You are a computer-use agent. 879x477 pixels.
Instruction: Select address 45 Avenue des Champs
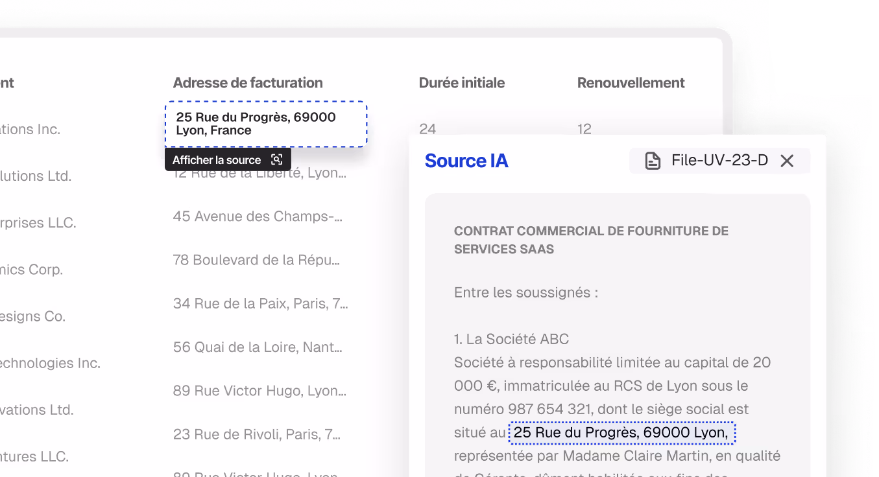pos(257,216)
